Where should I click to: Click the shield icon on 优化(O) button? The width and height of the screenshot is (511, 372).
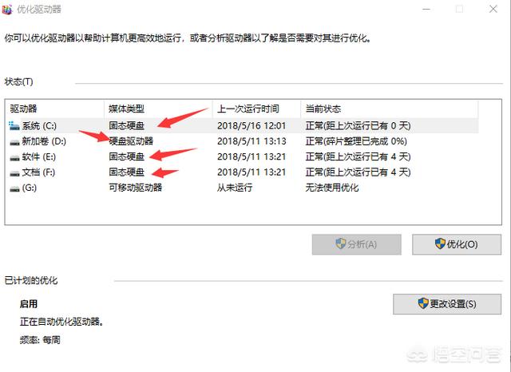pos(440,243)
